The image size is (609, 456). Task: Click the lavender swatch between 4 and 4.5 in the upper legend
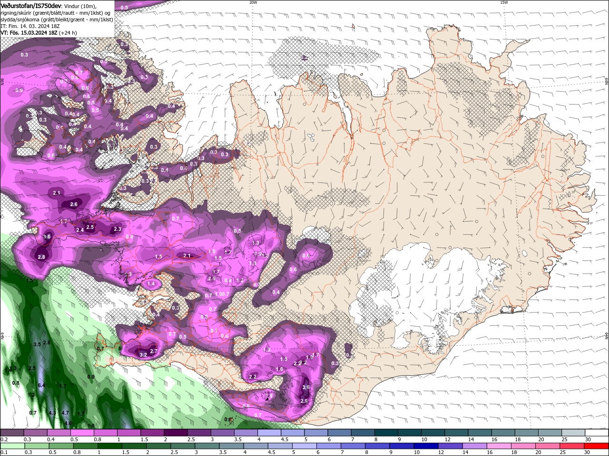click(x=268, y=433)
